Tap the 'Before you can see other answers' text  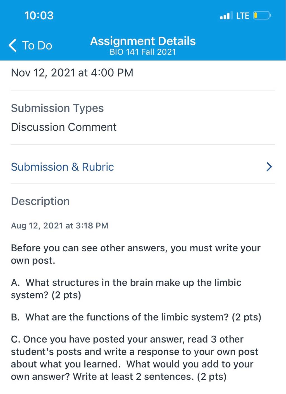click(136, 254)
